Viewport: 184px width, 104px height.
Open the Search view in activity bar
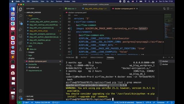[20, 16]
